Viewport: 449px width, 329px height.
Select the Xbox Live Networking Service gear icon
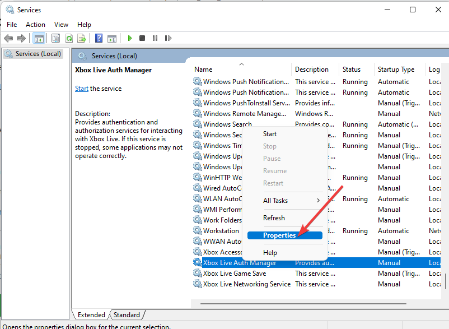(x=197, y=284)
